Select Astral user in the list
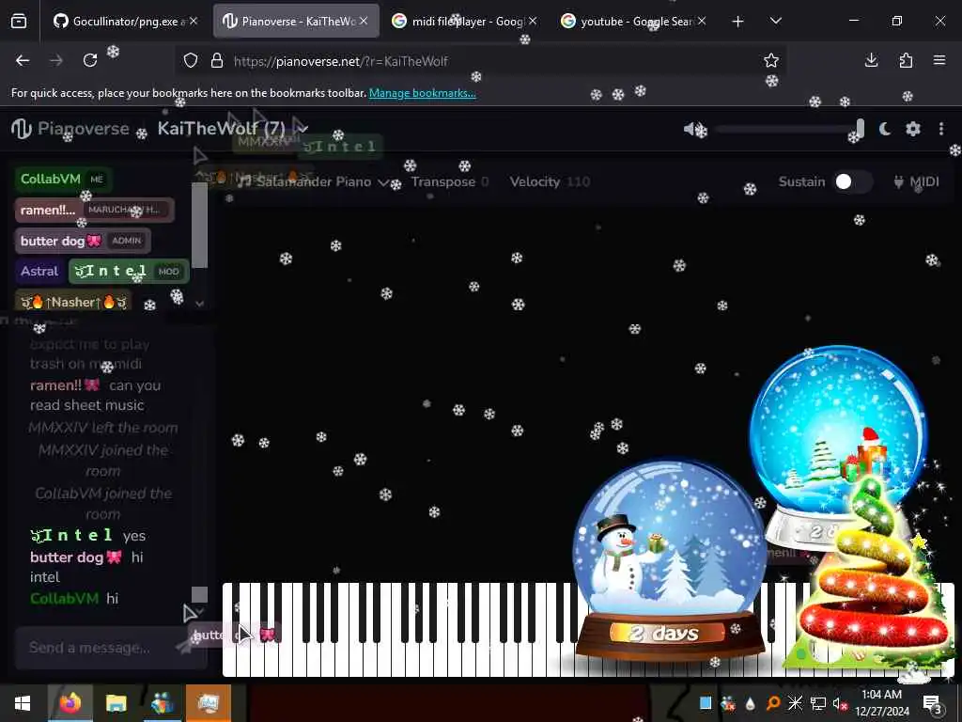962x722 pixels. click(39, 272)
